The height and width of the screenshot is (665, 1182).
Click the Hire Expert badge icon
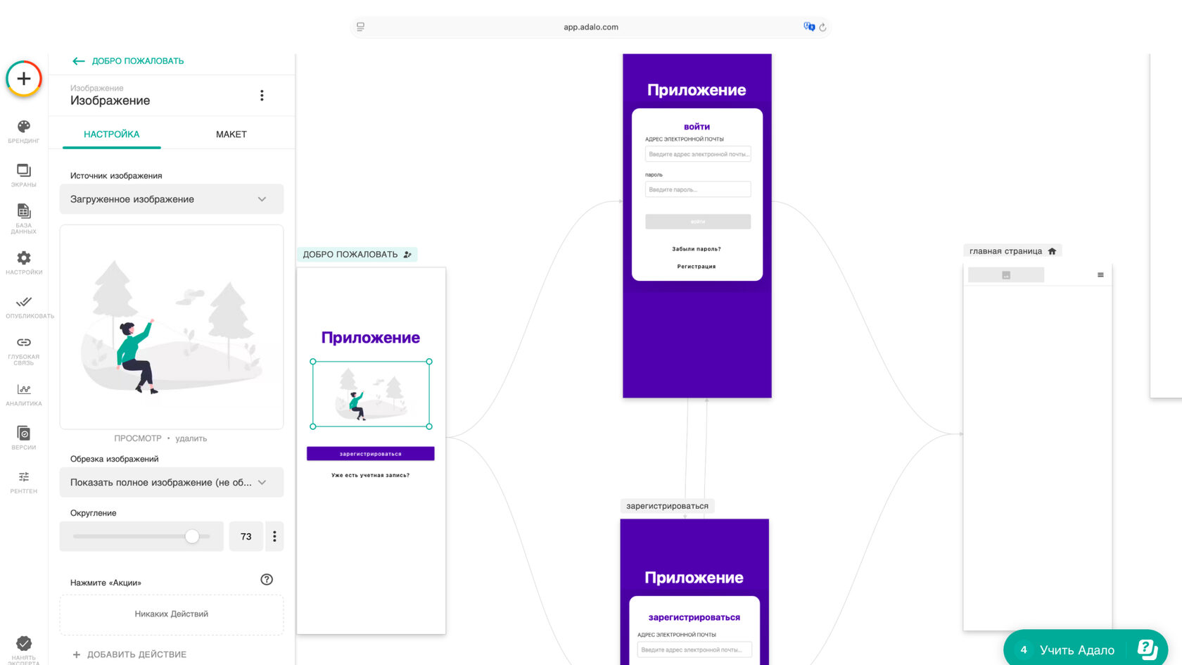pos(24,643)
